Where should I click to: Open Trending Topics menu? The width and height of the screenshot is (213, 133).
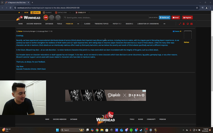tap(102, 24)
